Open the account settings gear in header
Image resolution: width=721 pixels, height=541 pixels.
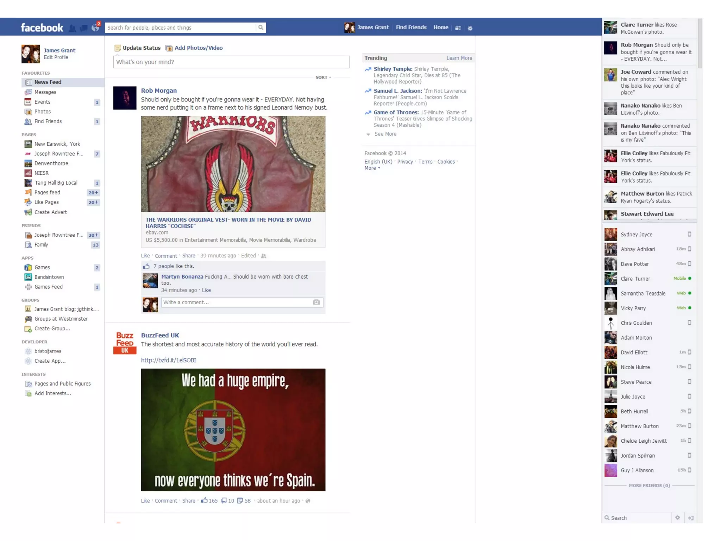[x=470, y=28]
